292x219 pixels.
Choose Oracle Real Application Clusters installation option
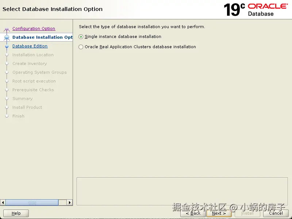[81, 47]
